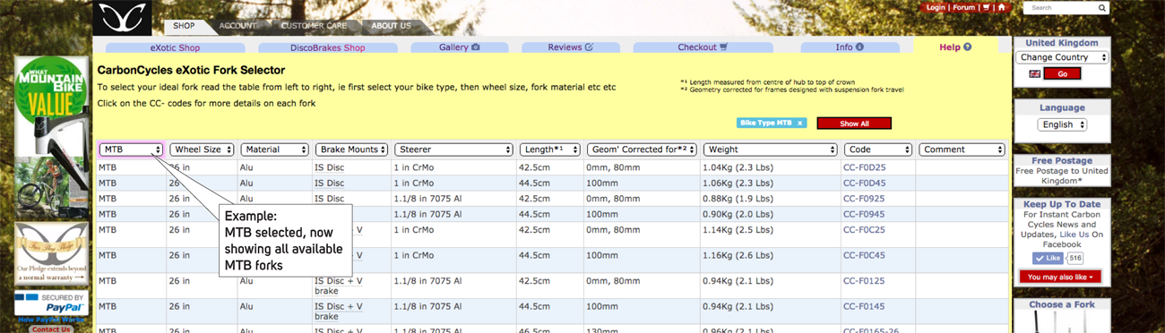Click the UK flag icon
Image resolution: width=1165 pixels, height=333 pixels.
click(x=1034, y=73)
